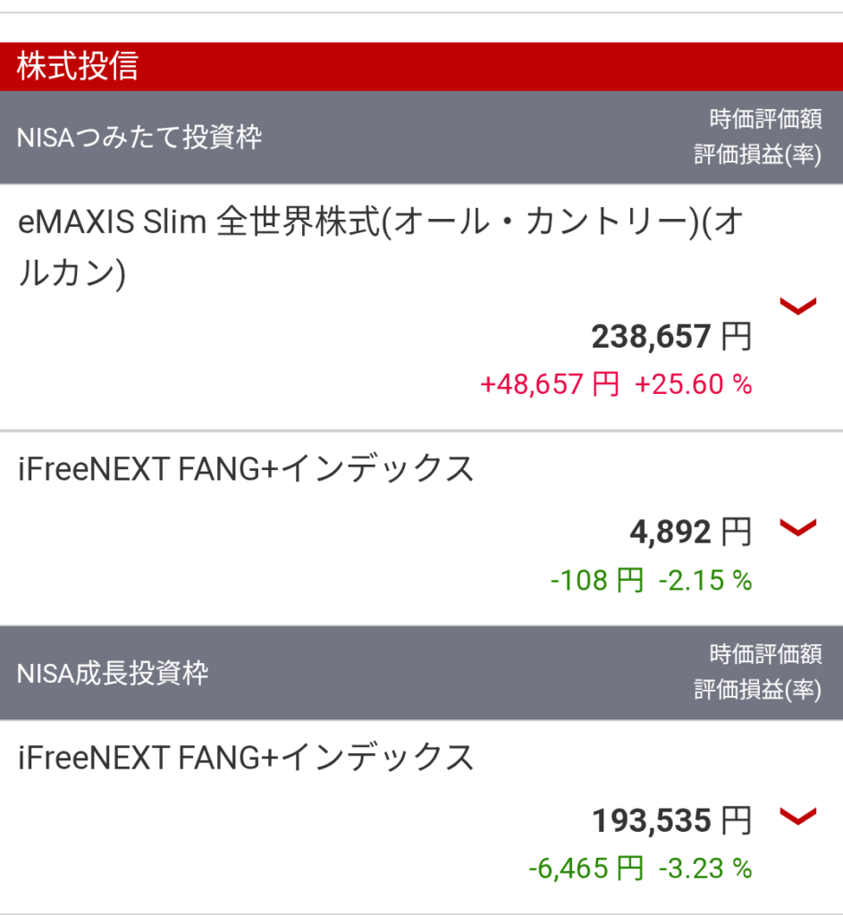Click the -2.15% loss percentage
The height and width of the screenshot is (915, 843).
[x=704, y=581]
